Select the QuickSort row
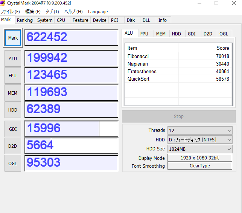The height and width of the screenshot is (213, 242). coord(178,79)
